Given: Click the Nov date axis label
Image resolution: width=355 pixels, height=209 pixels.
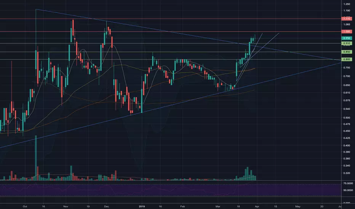Looking at the screenshot, I should point(66,206).
